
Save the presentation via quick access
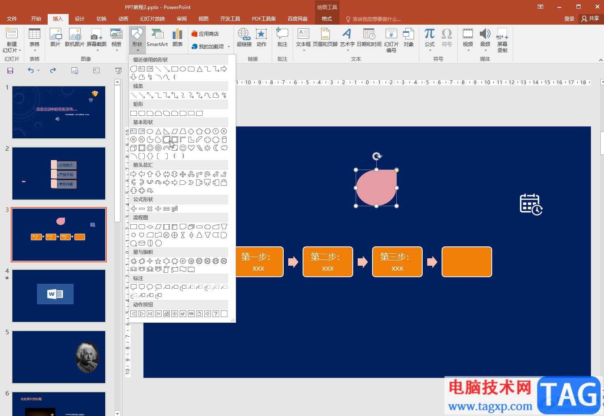(x=10, y=71)
